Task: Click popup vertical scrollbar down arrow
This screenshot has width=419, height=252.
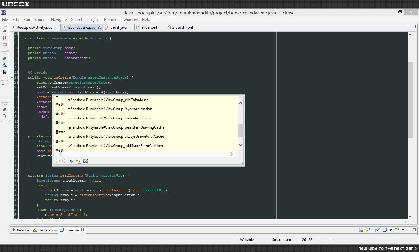Action: point(240,145)
